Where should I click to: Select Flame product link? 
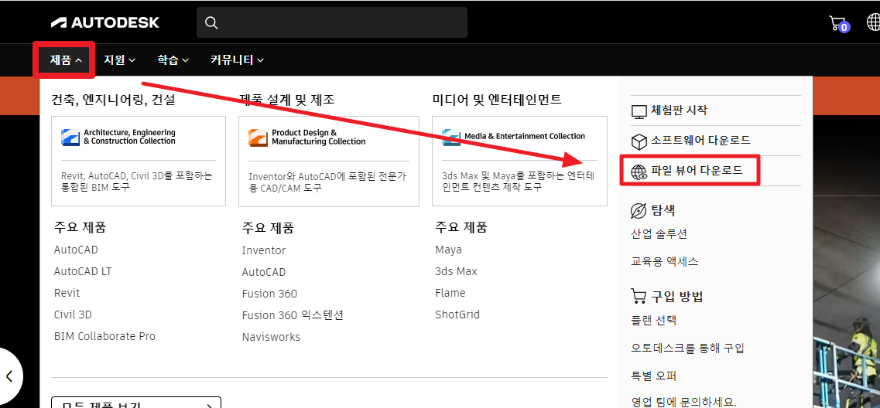[x=450, y=293]
